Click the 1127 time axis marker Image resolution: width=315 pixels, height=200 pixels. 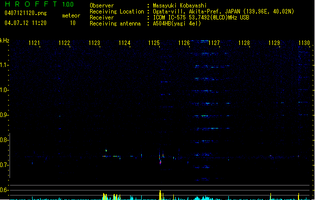coord(214,43)
